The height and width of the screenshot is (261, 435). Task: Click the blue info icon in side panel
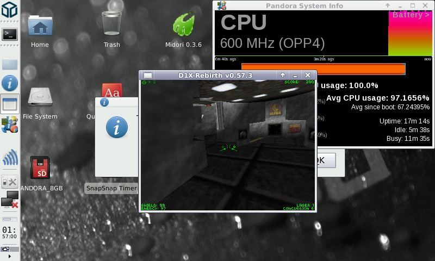(x=10, y=83)
